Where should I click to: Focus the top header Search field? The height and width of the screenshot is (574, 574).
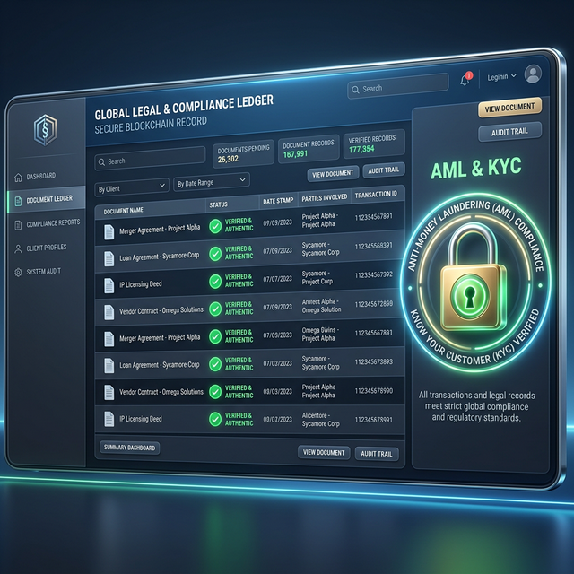(x=397, y=86)
